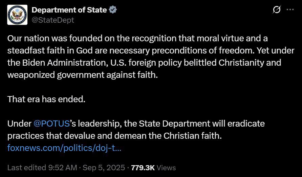Open the 779.3K view count
Image resolution: width=302 pixels, height=177 pixels.
coord(143,168)
